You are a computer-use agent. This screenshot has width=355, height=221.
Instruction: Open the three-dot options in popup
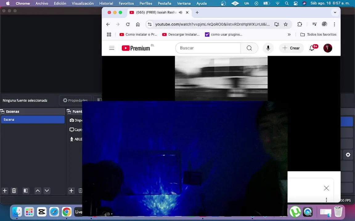pos(326,200)
